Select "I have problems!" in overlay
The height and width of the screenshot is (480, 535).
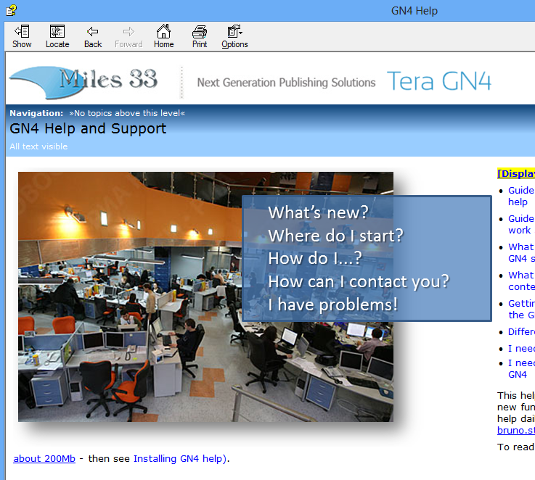333,305
